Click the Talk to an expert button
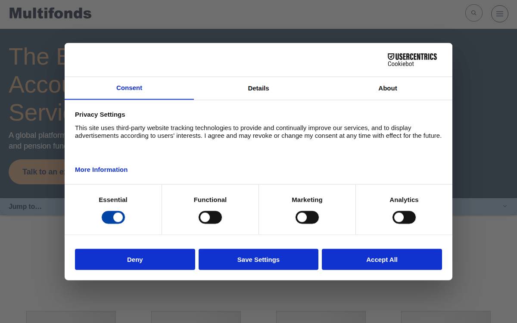The image size is (517, 323). 37,172
